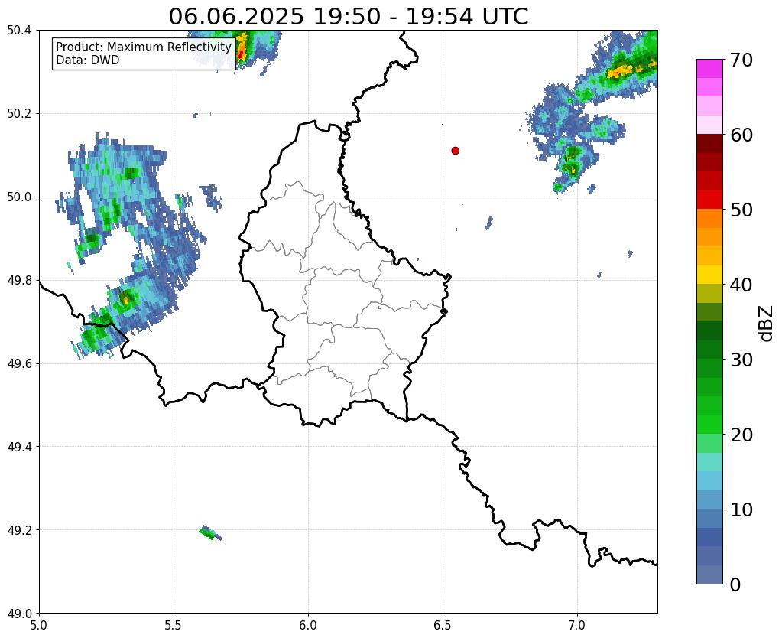Click the longitude tick label 6.0
The height and width of the screenshot is (638, 782).
click(x=308, y=625)
